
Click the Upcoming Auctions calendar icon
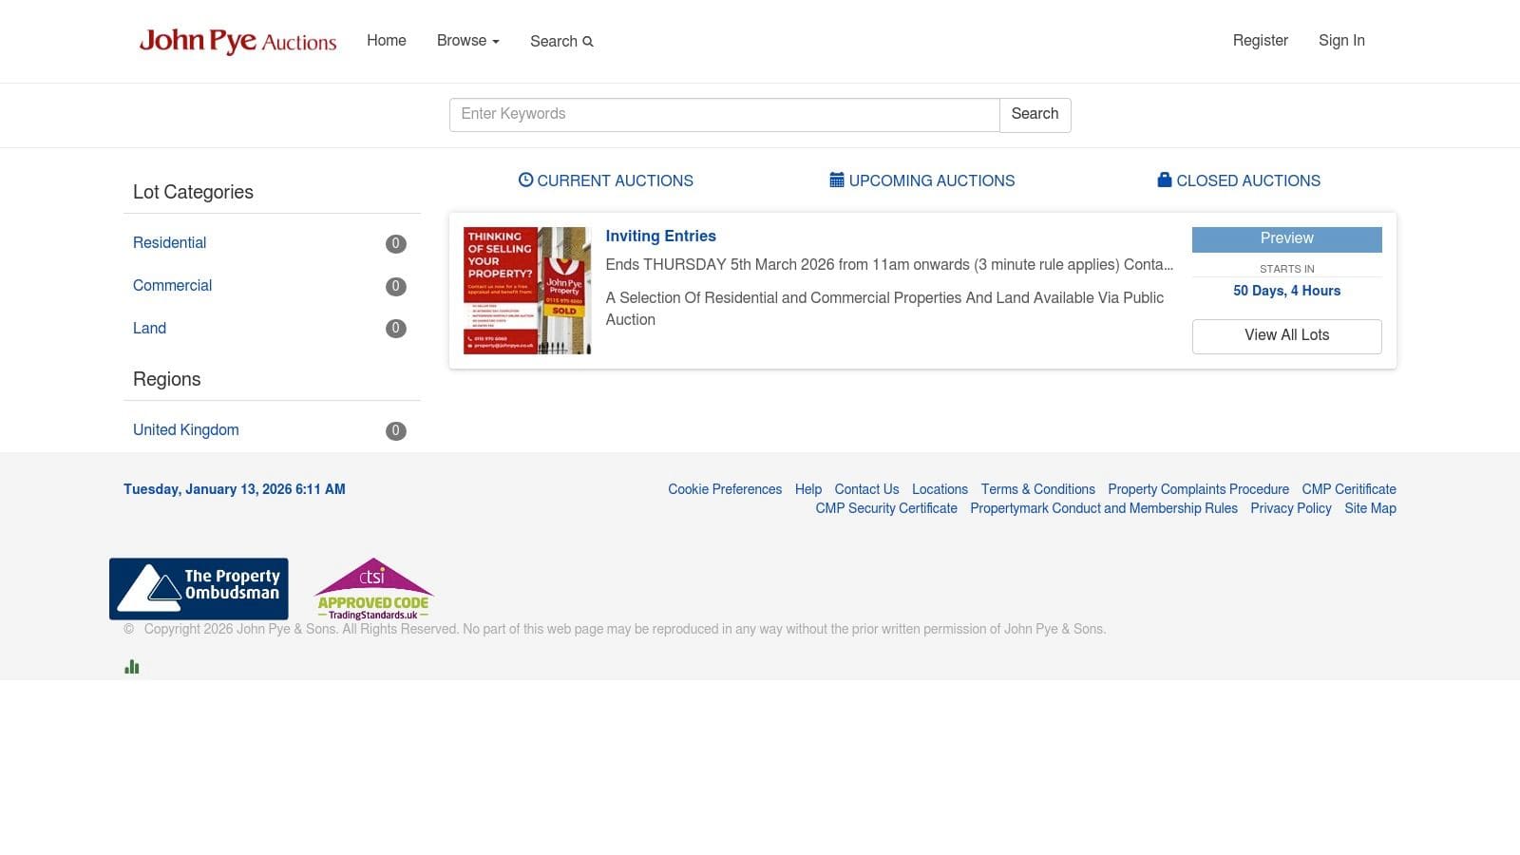836,179
